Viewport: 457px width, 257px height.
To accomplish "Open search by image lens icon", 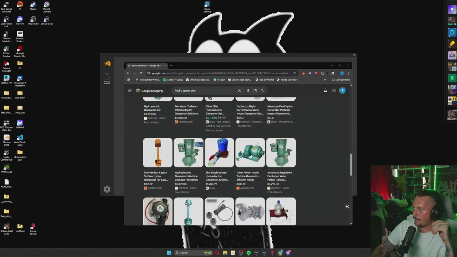I will point(255,91).
